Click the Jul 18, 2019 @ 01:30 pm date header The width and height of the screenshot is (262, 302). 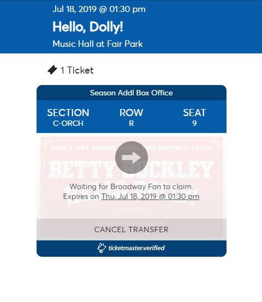(99, 9)
